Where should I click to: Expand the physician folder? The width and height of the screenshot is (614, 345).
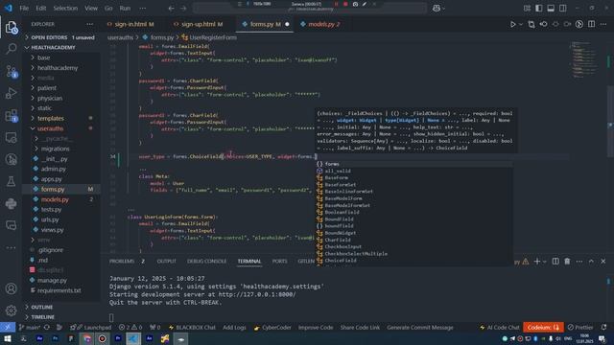pos(50,98)
